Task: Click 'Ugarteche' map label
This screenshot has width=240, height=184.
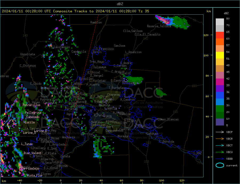Action: (x=72, y=124)
